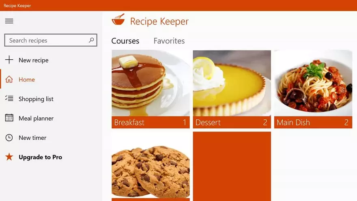The width and height of the screenshot is (357, 201).
Task: Select the Shopping list menu label
Action: (36, 99)
